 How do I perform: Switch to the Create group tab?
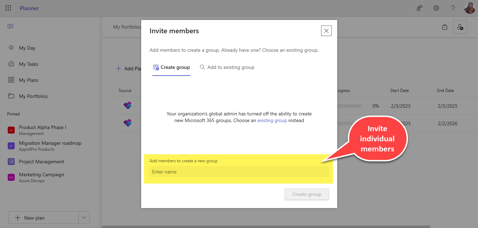coord(172,67)
